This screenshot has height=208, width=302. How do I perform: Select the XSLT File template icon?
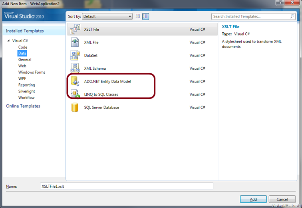point(75,29)
